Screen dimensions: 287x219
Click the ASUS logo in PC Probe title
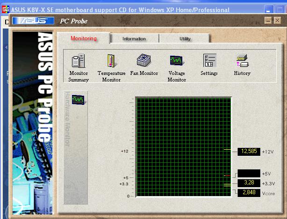pyautogui.click(x=33, y=21)
